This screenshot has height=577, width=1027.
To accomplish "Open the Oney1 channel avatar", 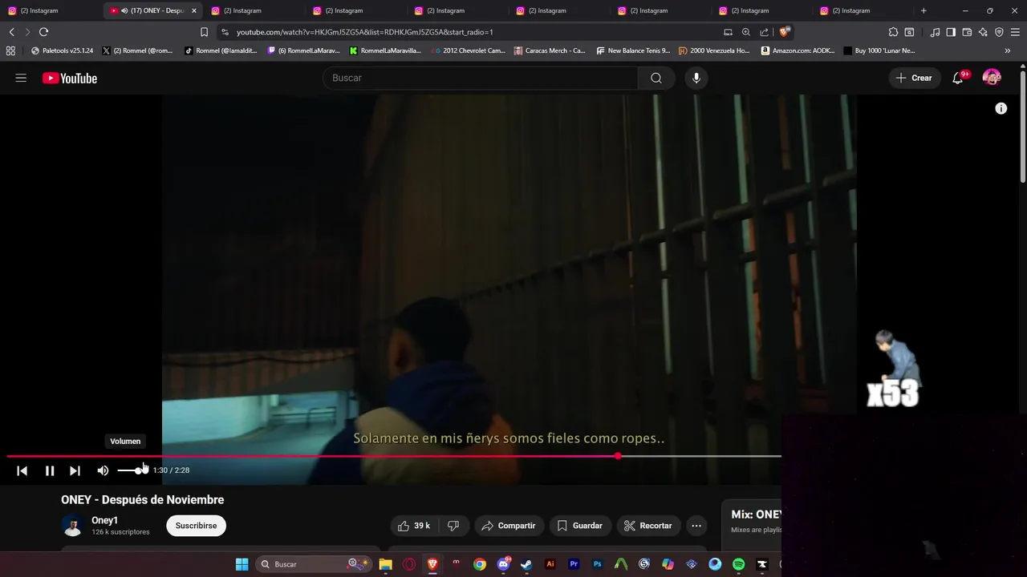I will pyautogui.click(x=73, y=526).
